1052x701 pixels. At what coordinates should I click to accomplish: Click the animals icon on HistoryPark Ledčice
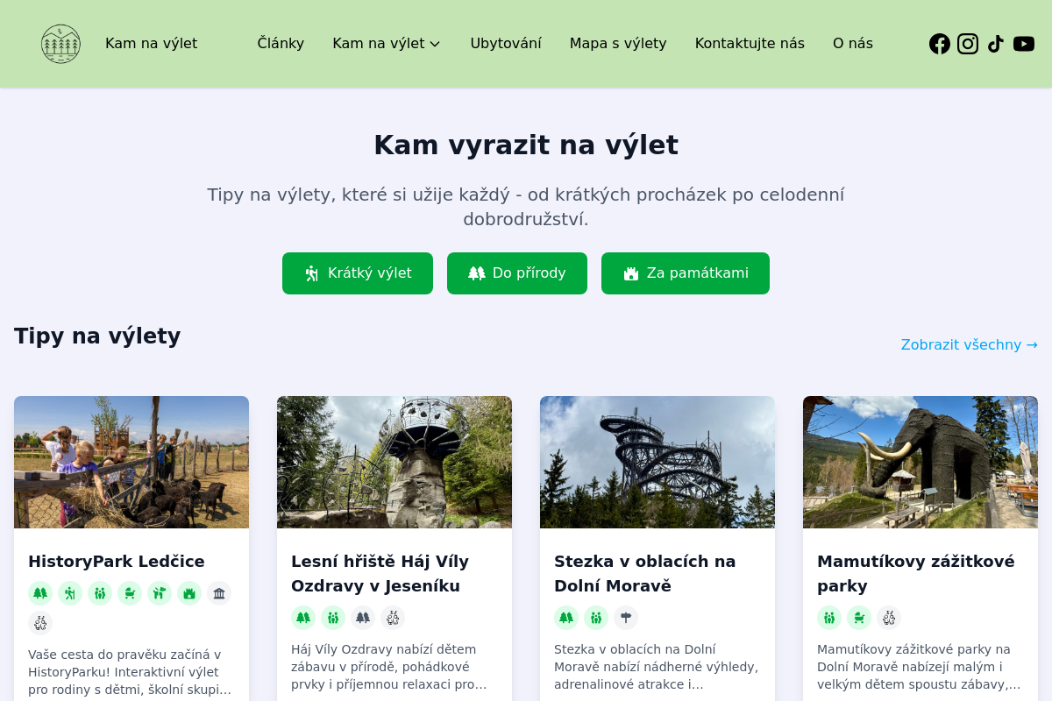click(x=40, y=623)
